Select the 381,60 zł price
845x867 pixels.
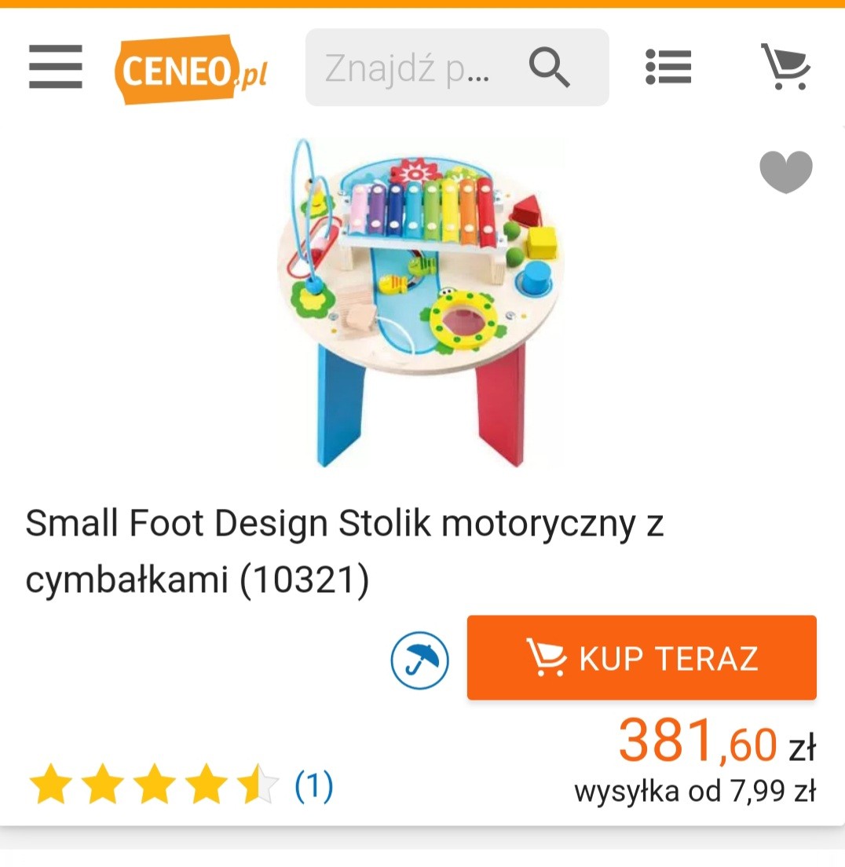717,741
